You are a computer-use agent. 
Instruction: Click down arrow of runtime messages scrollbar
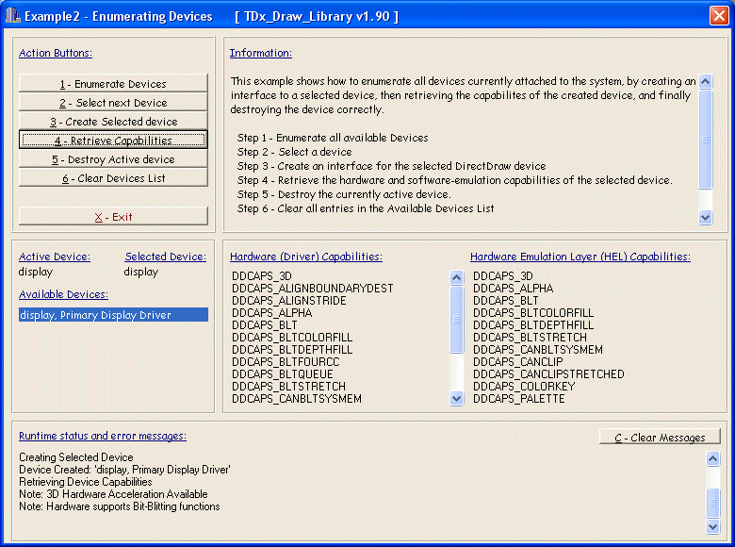[713, 526]
